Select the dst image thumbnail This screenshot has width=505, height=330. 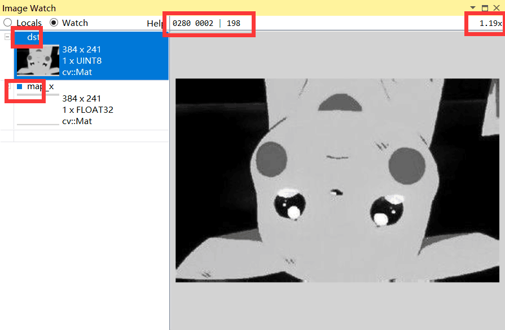(x=38, y=60)
